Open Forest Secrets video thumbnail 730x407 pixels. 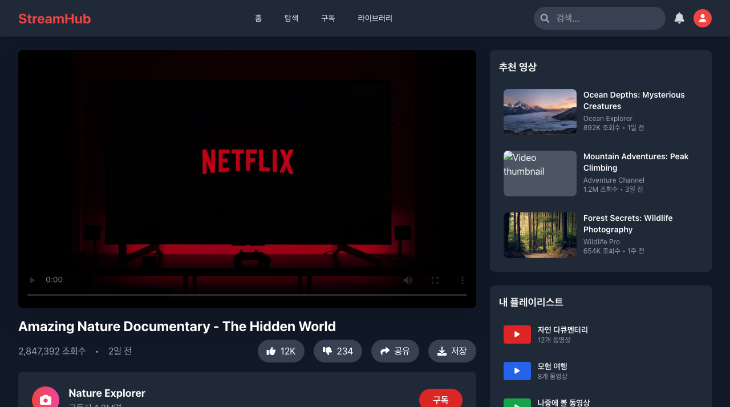(x=540, y=235)
